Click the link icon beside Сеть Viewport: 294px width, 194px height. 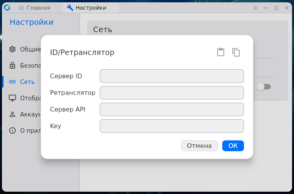(x=12, y=82)
